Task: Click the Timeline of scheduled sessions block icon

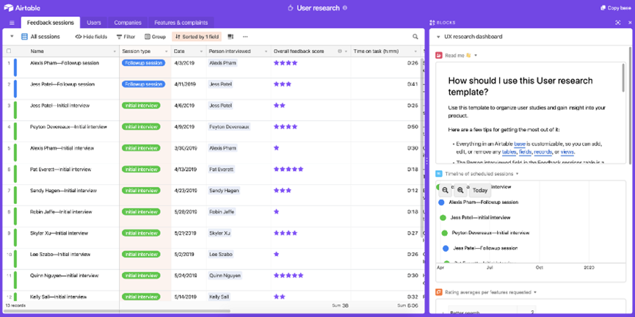Action: click(438, 174)
